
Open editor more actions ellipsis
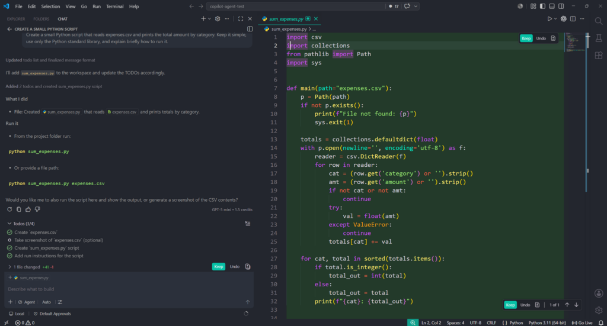[x=582, y=18]
